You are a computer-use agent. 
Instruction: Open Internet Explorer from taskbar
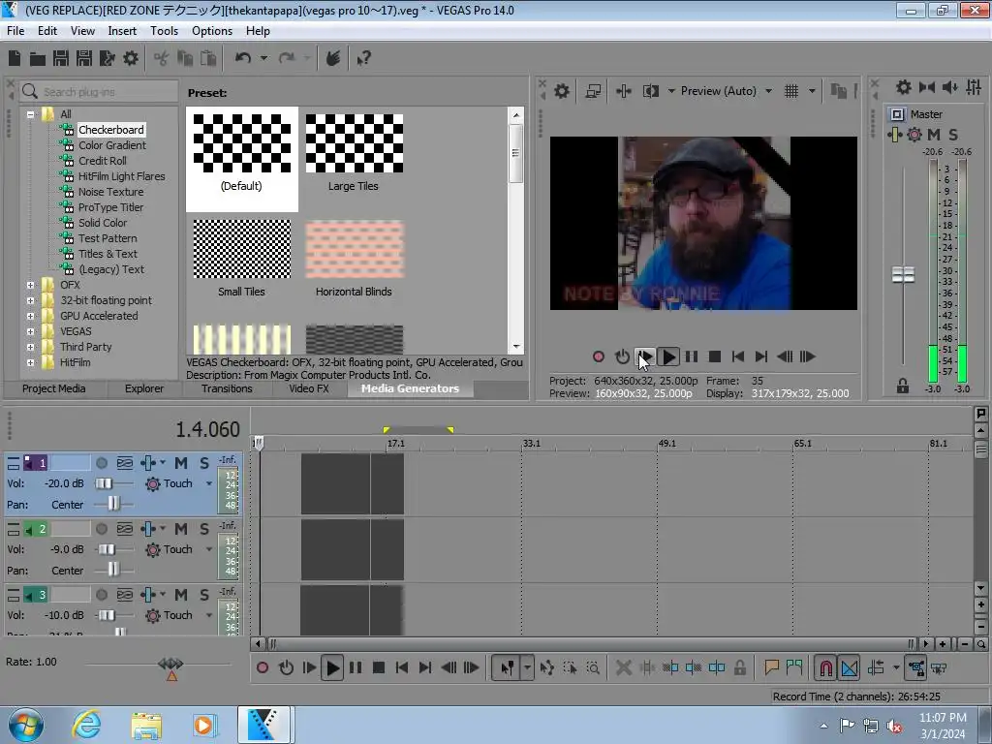tap(86, 725)
